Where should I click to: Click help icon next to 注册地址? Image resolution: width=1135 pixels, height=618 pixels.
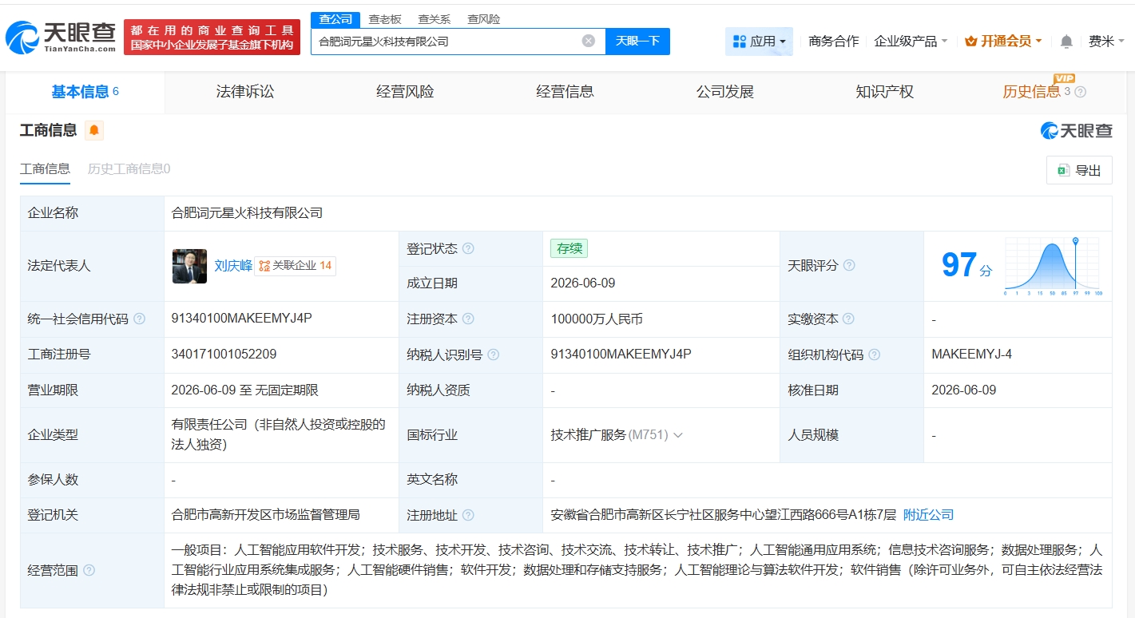(468, 515)
